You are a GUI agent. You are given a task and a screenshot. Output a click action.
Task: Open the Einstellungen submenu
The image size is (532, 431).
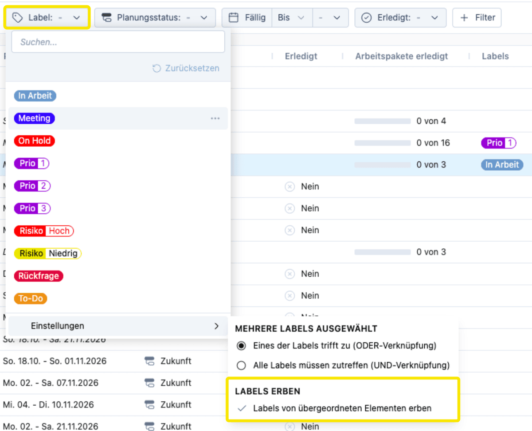pyautogui.click(x=118, y=326)
